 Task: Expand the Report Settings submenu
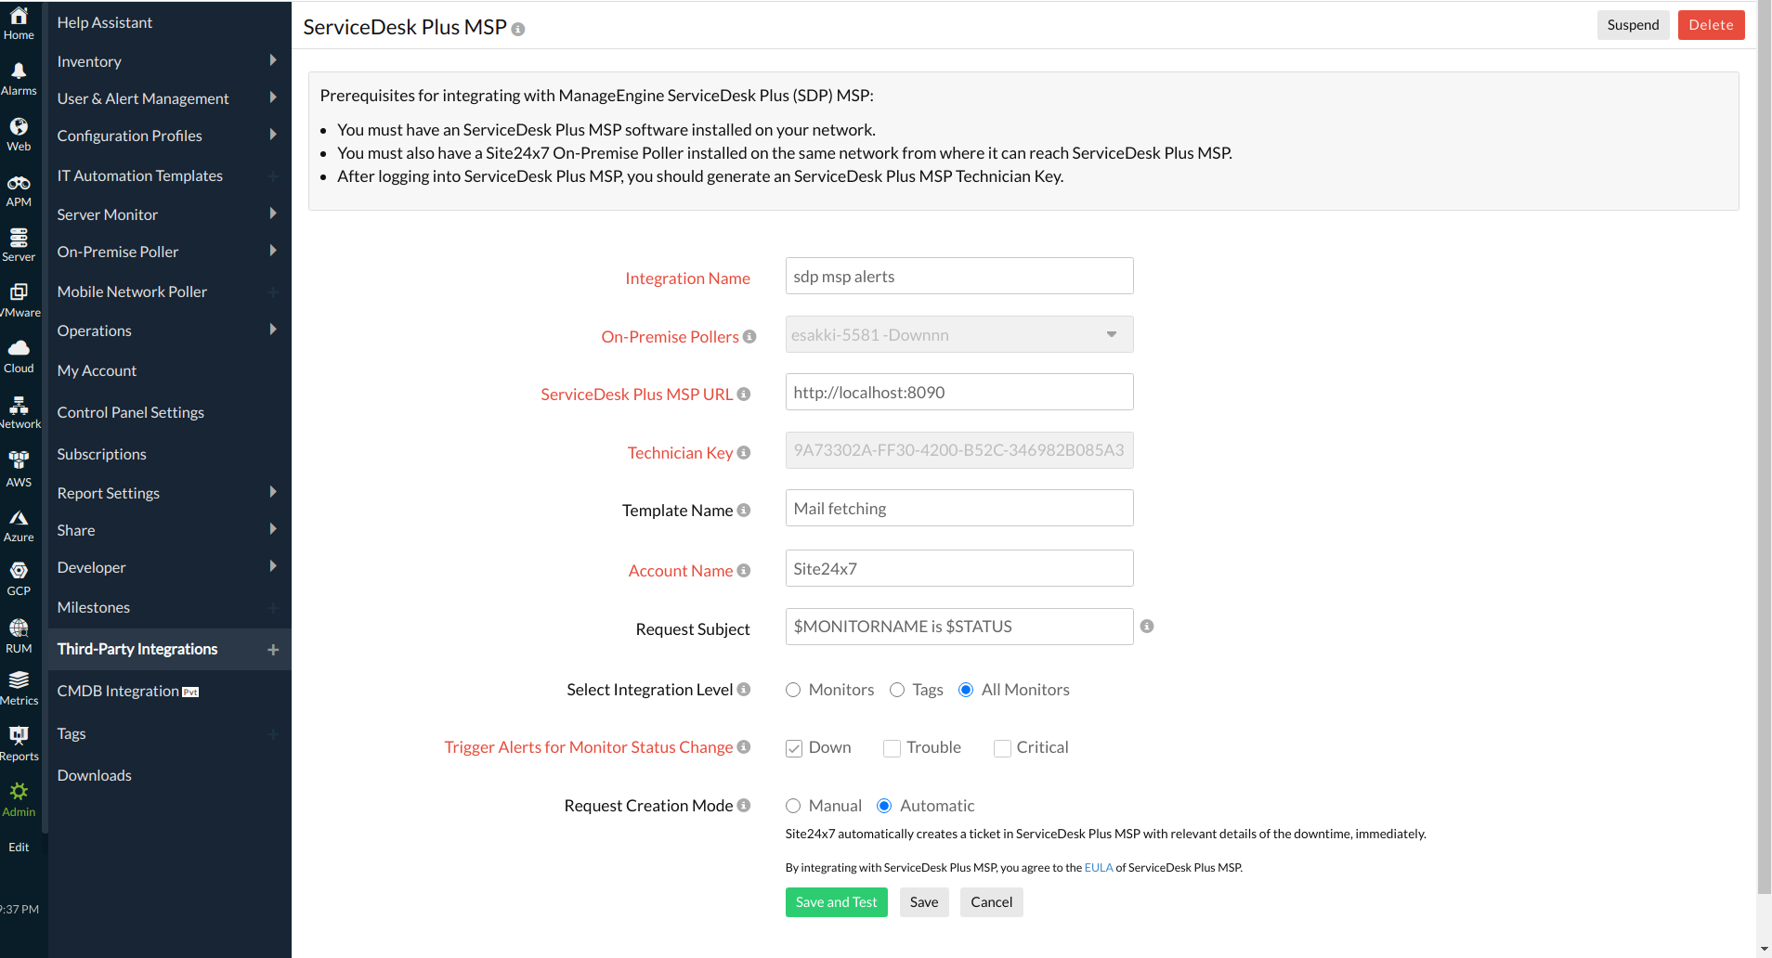[x=109, y=493]
